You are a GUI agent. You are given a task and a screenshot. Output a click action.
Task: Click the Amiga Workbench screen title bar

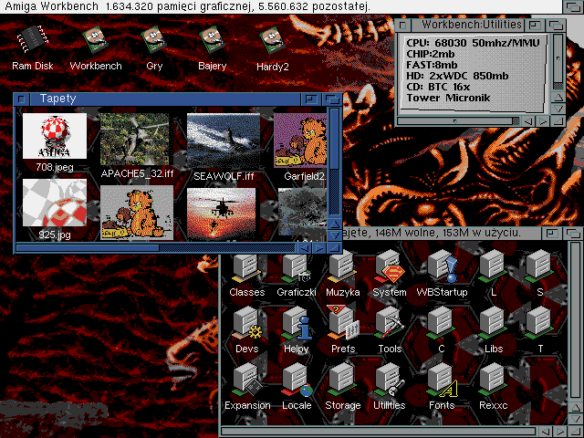281,6
